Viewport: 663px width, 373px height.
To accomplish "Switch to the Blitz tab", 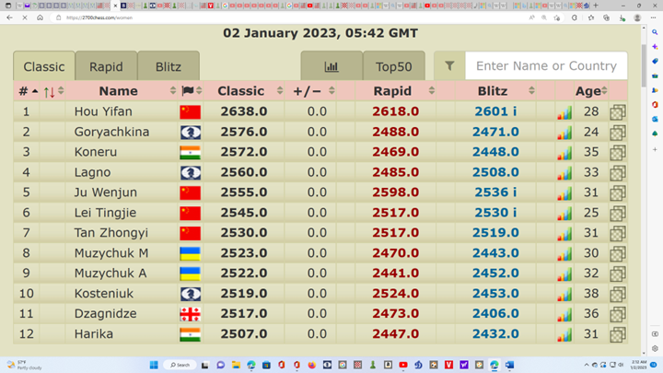I will 168,66.
